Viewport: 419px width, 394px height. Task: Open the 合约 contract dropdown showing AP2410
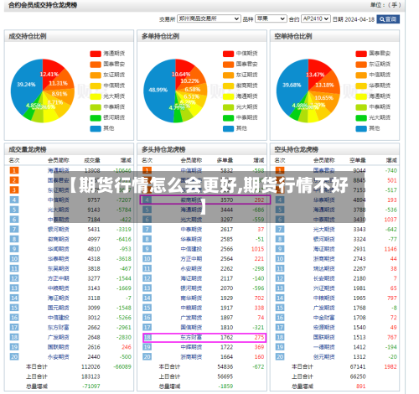316,18
